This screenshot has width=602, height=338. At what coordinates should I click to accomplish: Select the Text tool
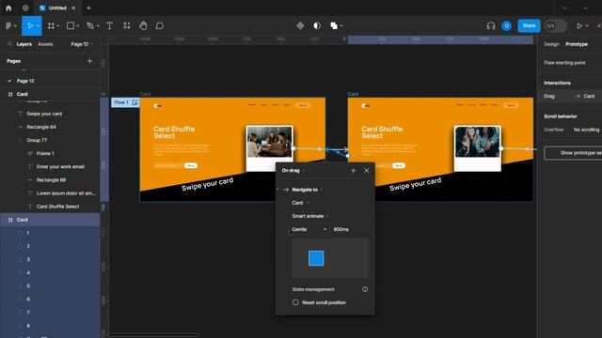(x=109, y=25)
